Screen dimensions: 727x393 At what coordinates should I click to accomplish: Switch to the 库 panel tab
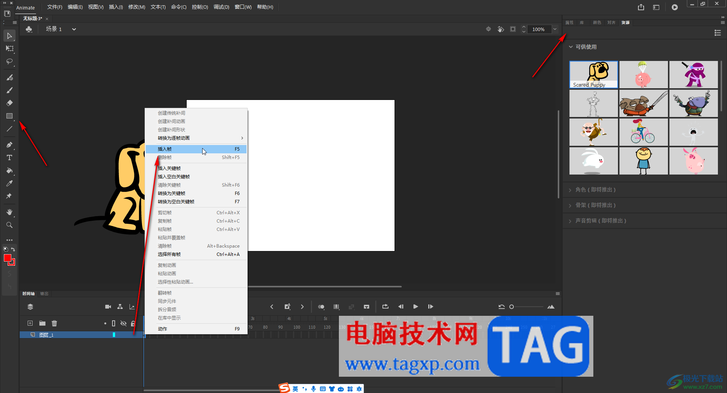point(582,23)
